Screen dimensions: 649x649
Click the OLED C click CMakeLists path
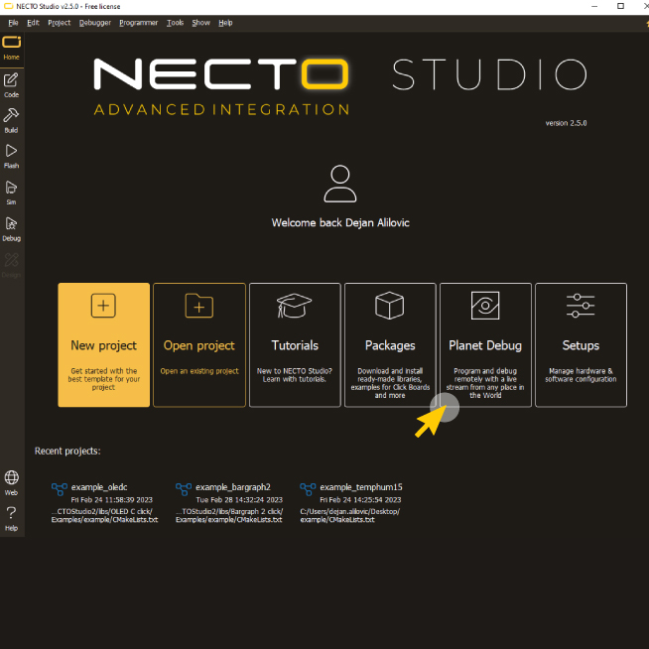coord(104,516)
